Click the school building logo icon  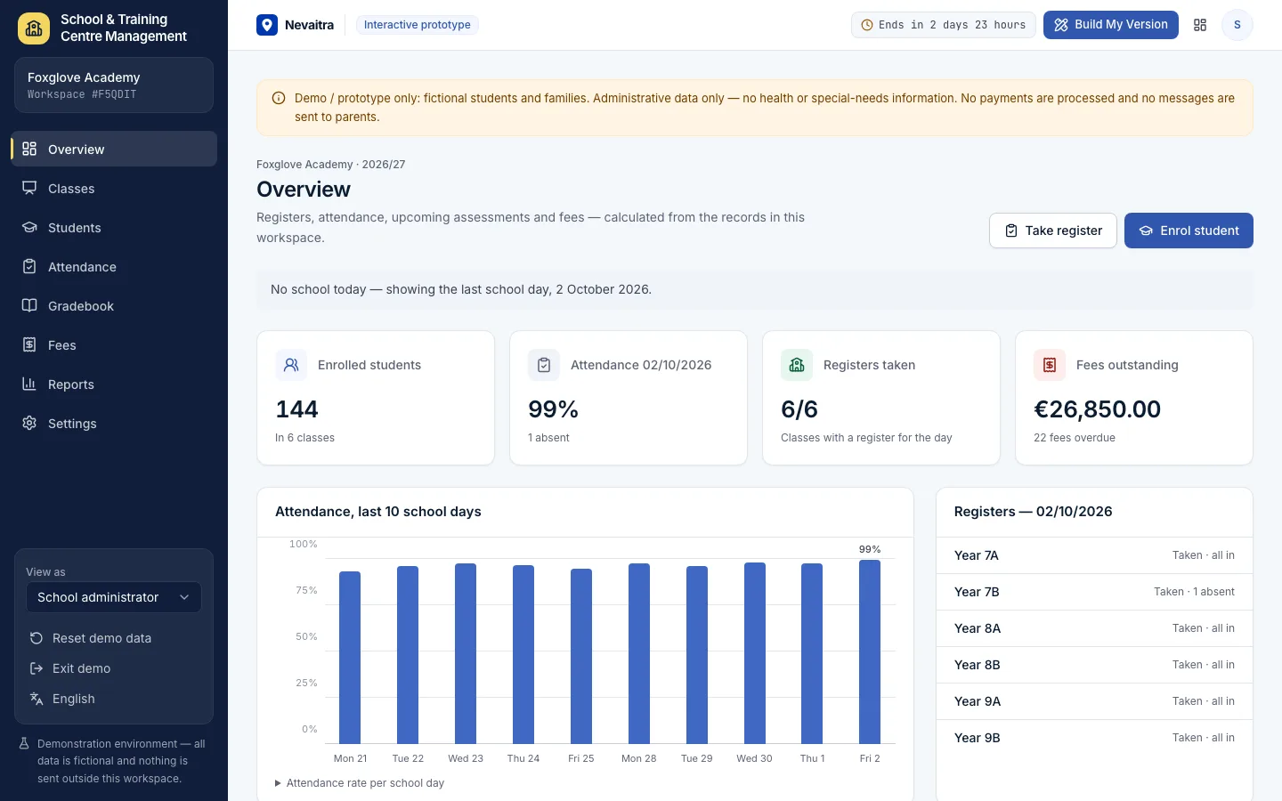(34, 28)
